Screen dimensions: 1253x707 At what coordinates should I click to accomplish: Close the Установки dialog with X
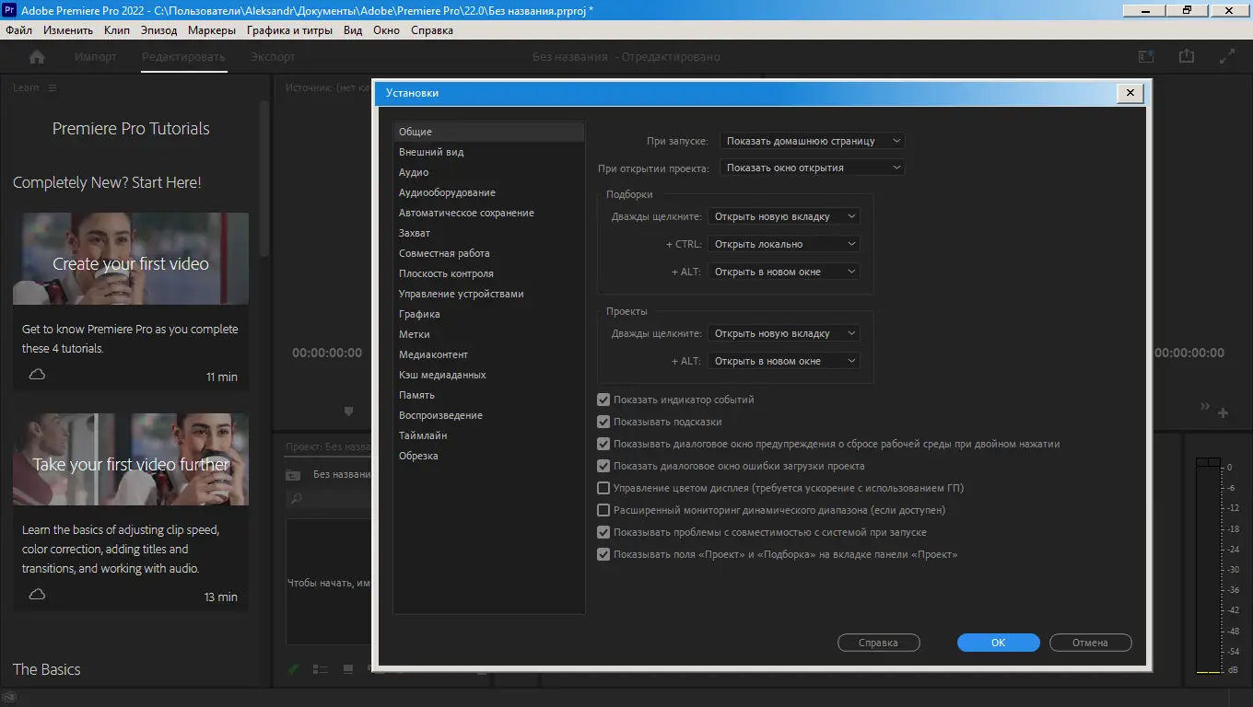(1130, 93)
